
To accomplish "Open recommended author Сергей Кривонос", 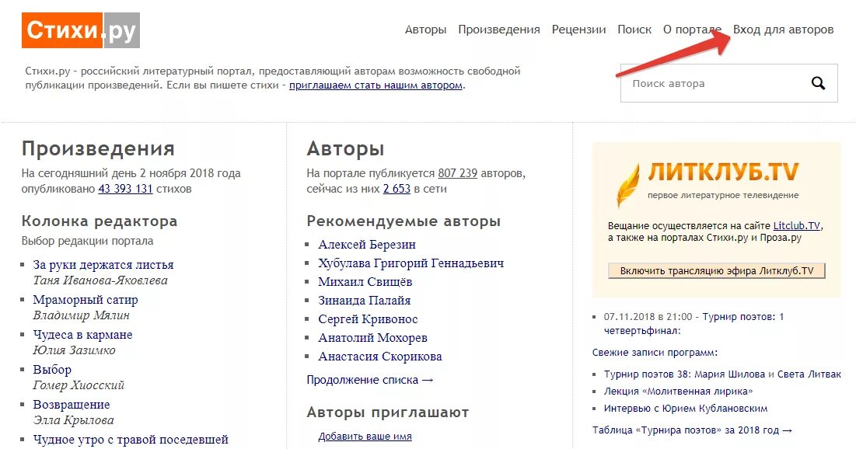I will [368, 318].
